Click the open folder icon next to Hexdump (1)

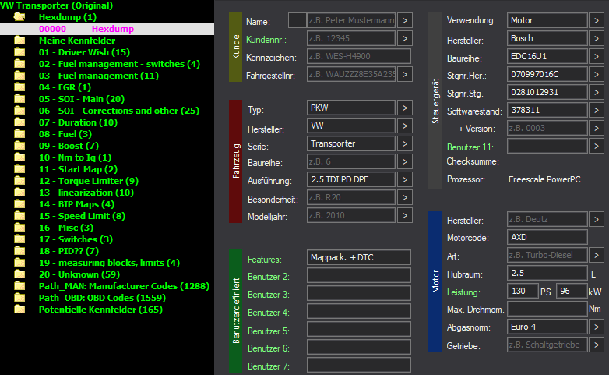pyautogui.click(x=19, y=16)
